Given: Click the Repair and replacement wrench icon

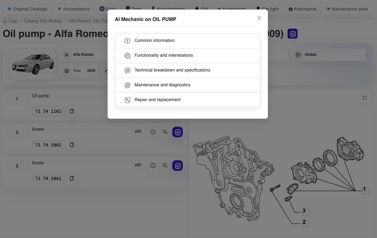Looking at the screenshot, I should 127,100.
